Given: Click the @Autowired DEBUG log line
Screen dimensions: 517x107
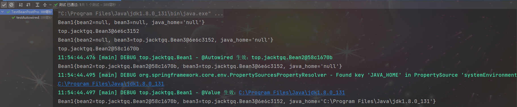Looking at the screenshot, I should pos(195,57).
